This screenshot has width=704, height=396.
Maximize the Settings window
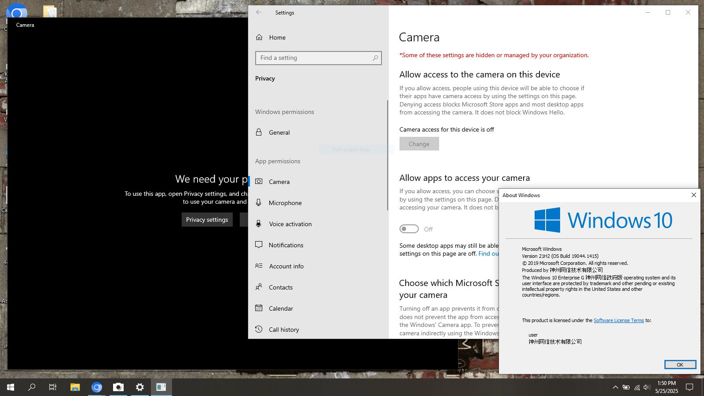pos(668,12)
